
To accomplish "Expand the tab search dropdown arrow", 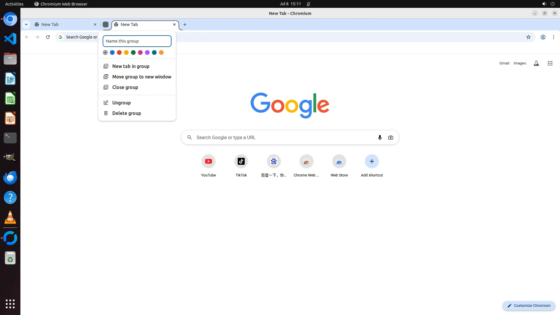I will pos(26,24).
